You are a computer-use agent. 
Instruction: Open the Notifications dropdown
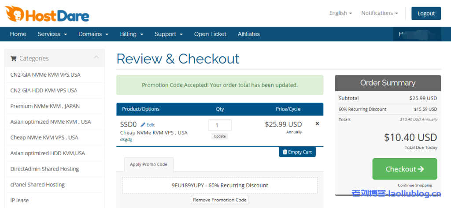[379, 13]
